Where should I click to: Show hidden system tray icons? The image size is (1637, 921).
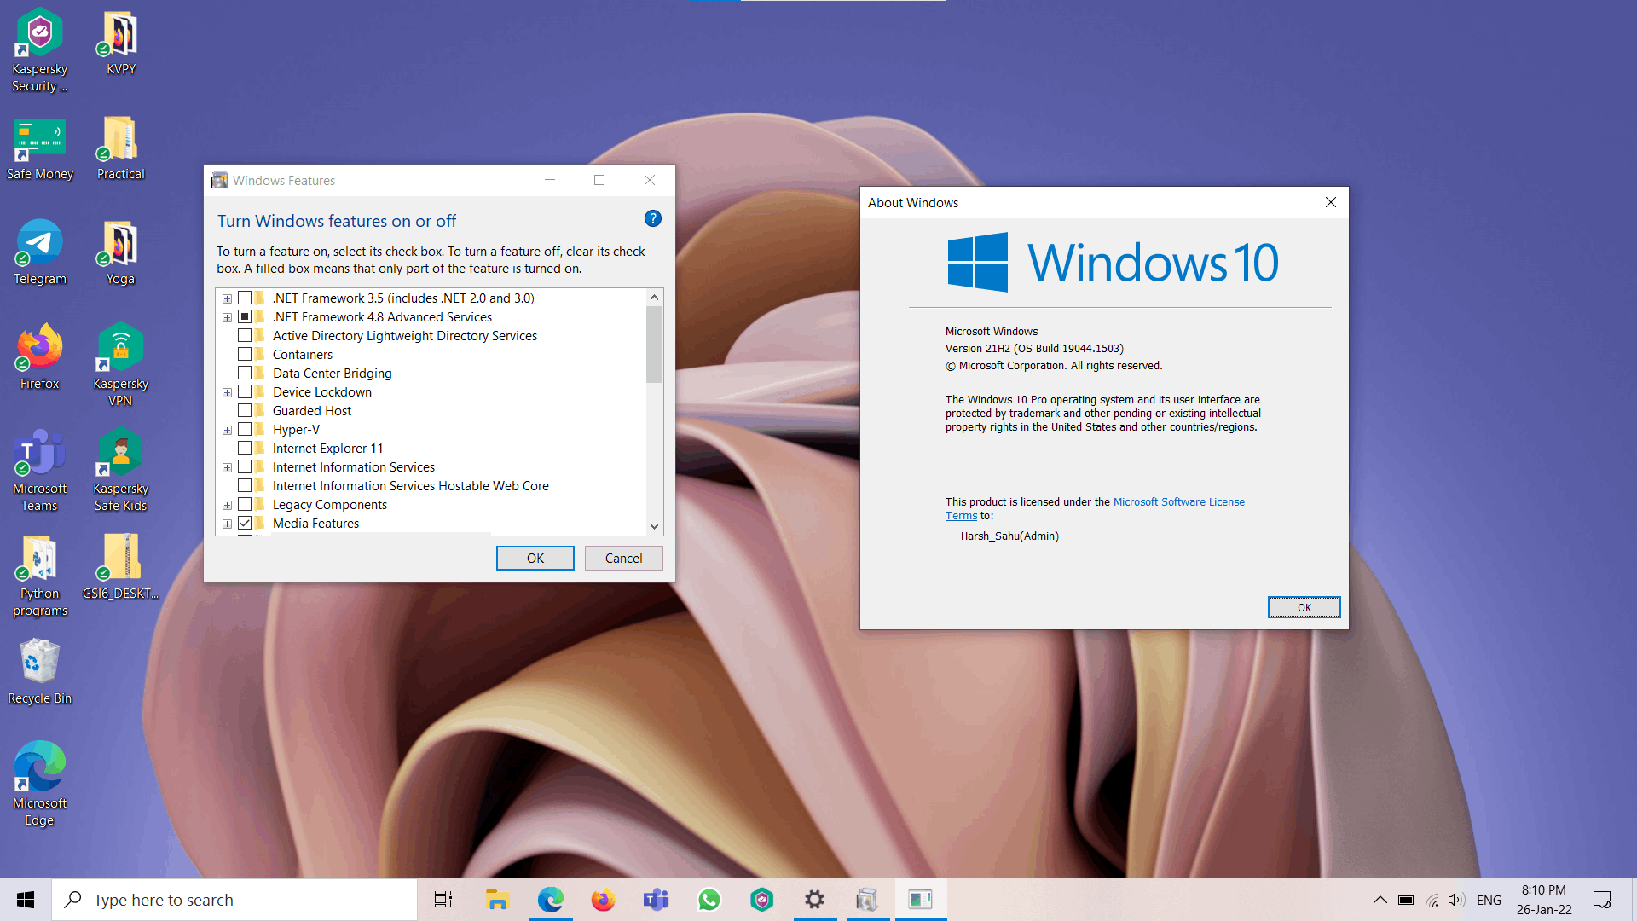coord(1380,900)
